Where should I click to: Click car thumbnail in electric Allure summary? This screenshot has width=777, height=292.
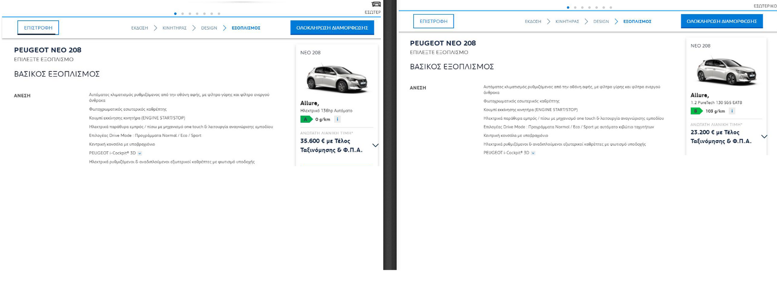337,79
